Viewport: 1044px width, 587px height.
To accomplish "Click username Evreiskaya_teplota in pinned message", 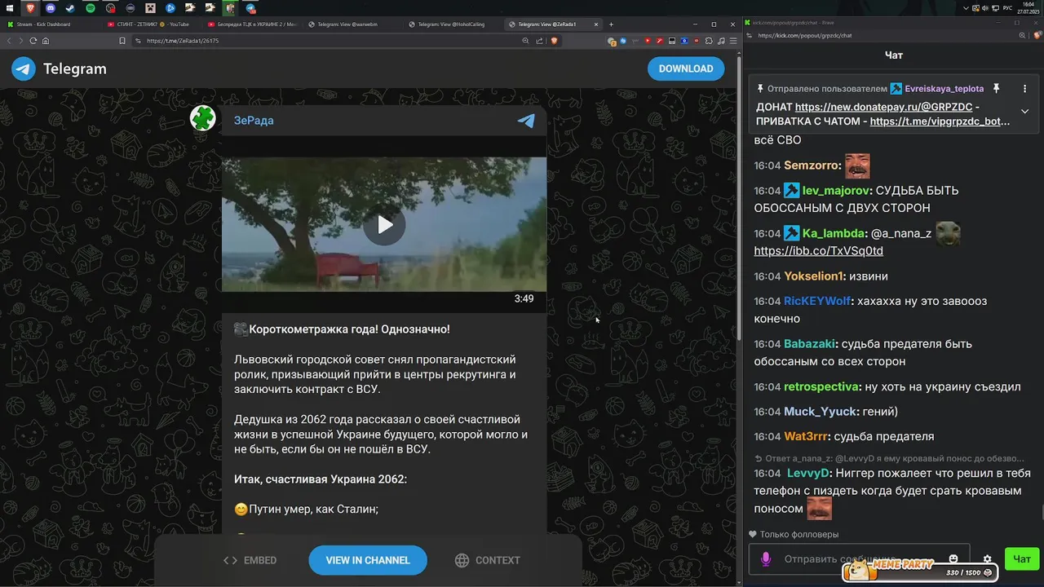I will pyautogui.click(x=944, y=88).
